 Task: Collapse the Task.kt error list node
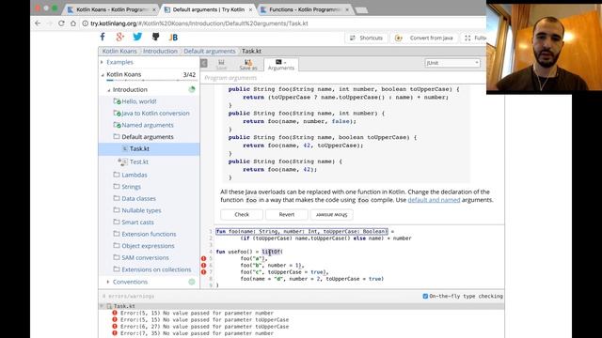coord(103,306)
